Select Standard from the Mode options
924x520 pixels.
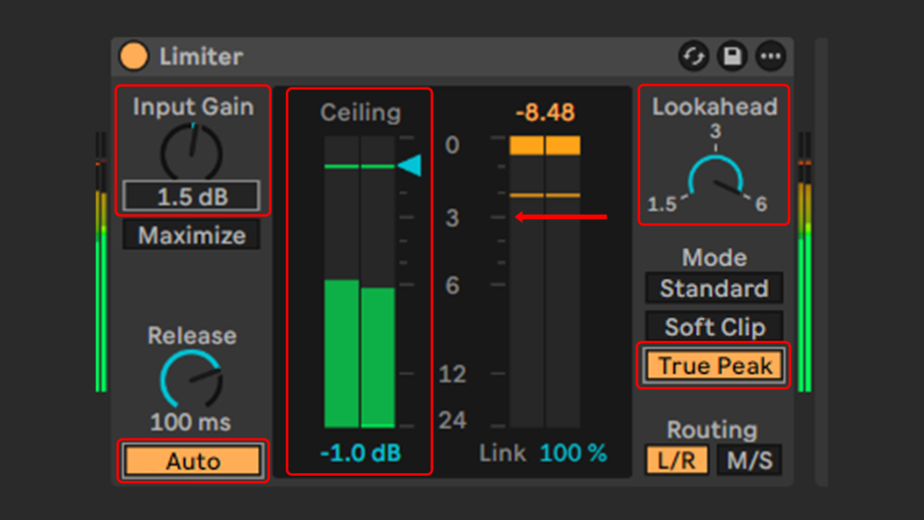(x=714, y=289)
